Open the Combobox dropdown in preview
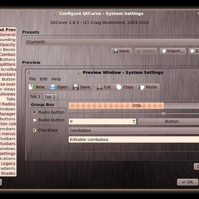Image resolution: width=199 pixels, height=199 pixels. click(x=134, y=130)
